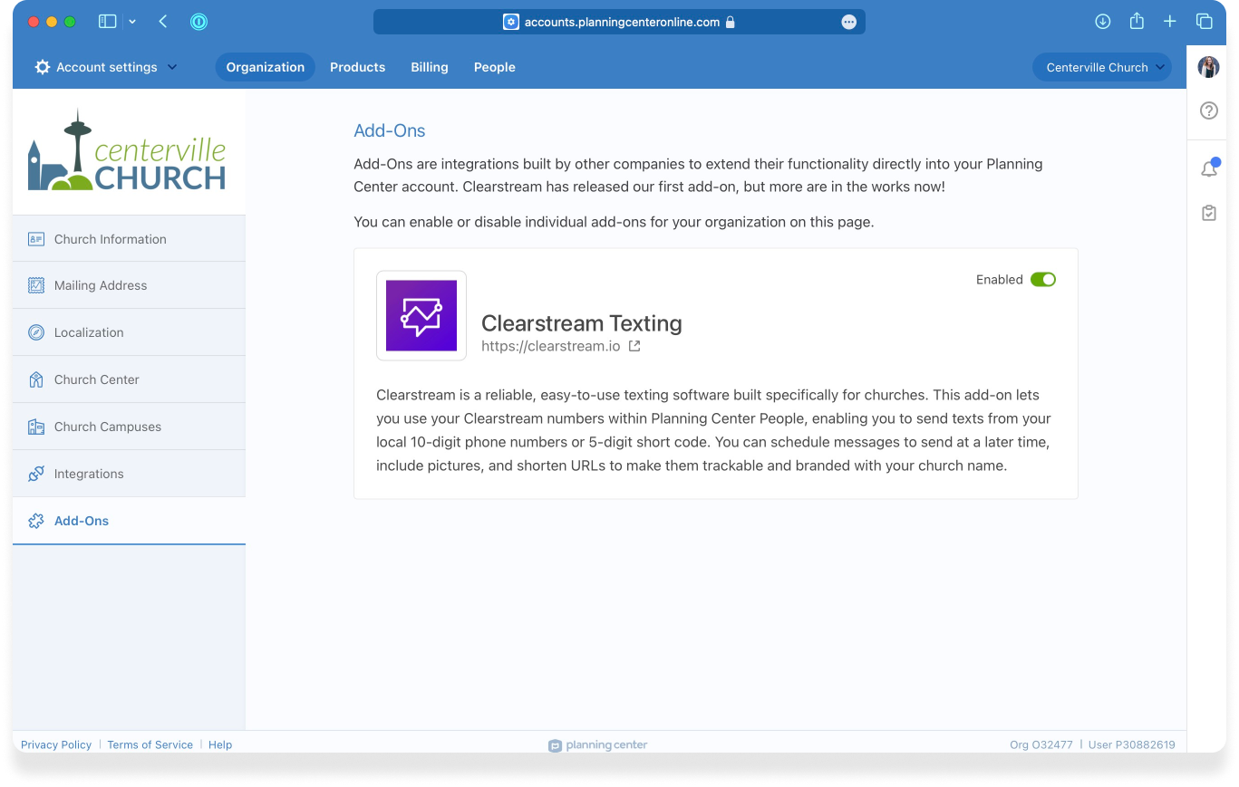The height and width of the screenshot is (787, 1239).
Task: Click the Church Campuses building icon
Action: pos(36,427)
